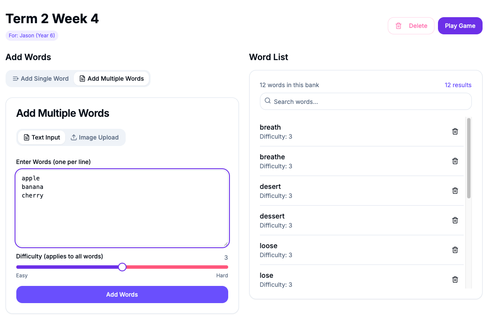This screenshot has height=328, width=489.
Task: Click the textarea resize grip corner
Action: [226, 244]
